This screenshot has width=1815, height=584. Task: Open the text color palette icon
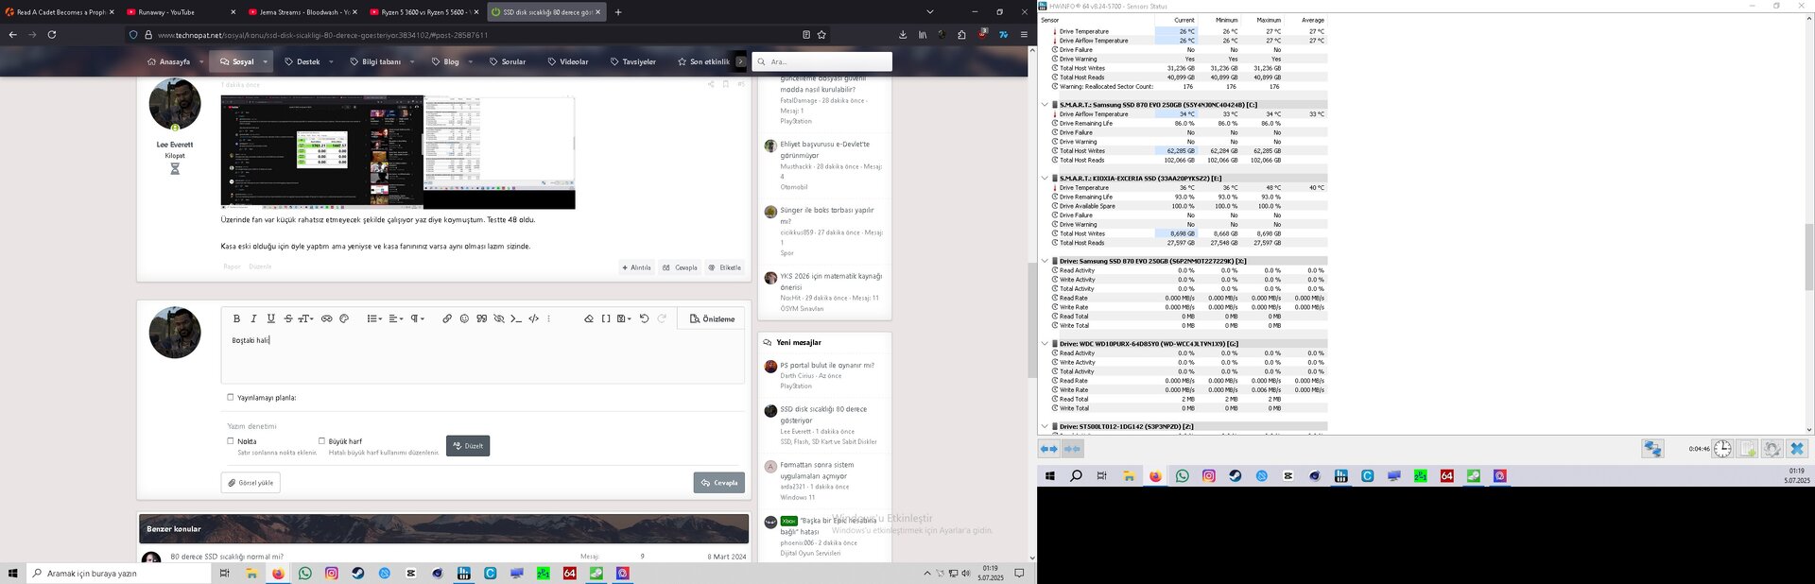pyautogui.click(x=344, y=318)
